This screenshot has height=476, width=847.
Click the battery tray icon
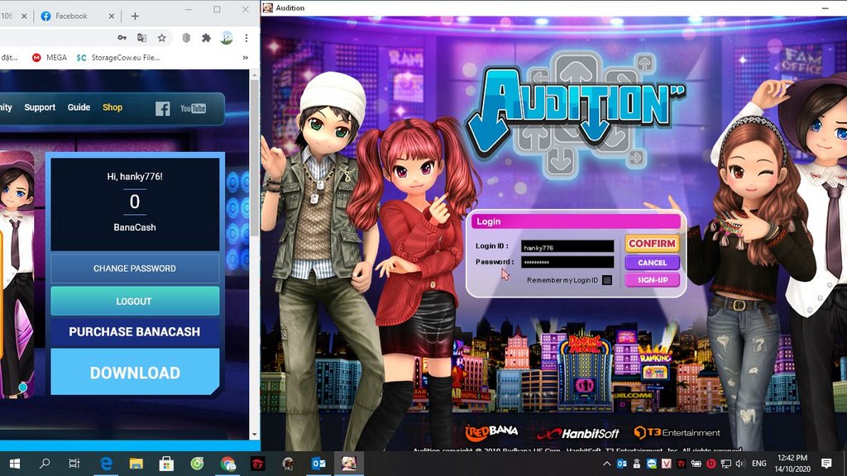(x=696, y=463)
